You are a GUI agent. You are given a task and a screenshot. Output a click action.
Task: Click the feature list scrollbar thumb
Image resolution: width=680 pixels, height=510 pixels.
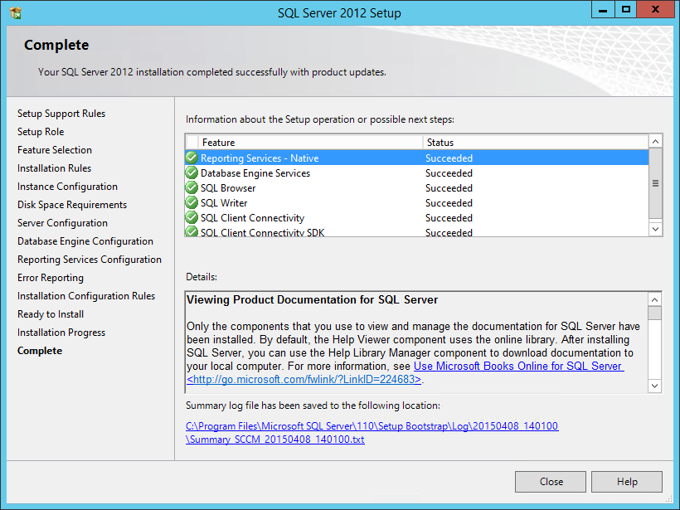point(655,183)
